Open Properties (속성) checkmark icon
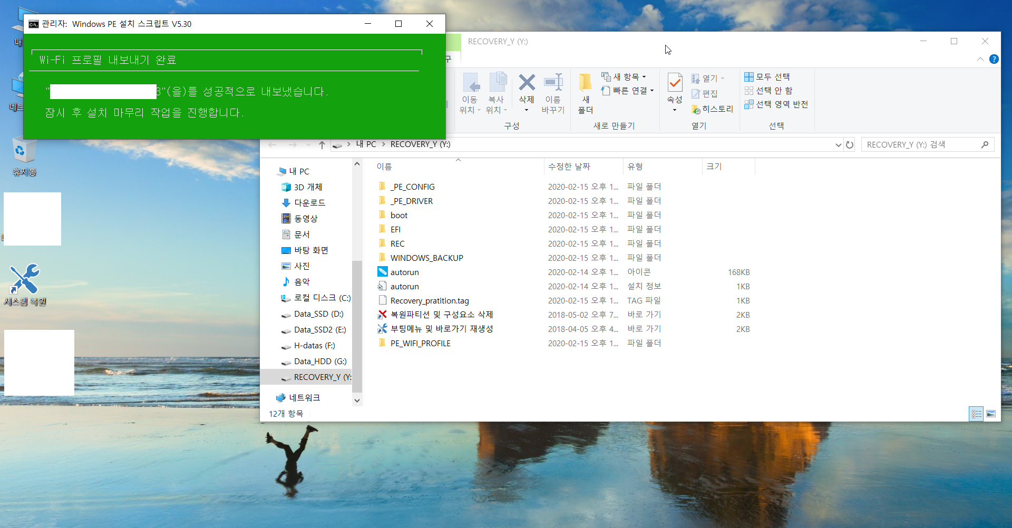The image size is (1012, 528). (x=675, y=83)
